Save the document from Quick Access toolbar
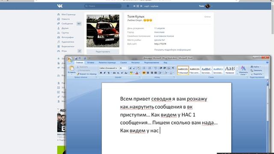The image size is (274, 154). tap(76, 58)
